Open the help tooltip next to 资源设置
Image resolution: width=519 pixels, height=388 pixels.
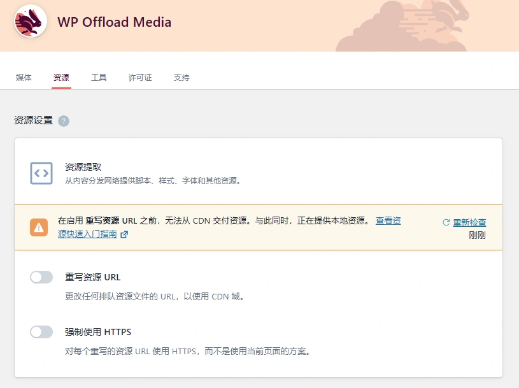point(62,120)
